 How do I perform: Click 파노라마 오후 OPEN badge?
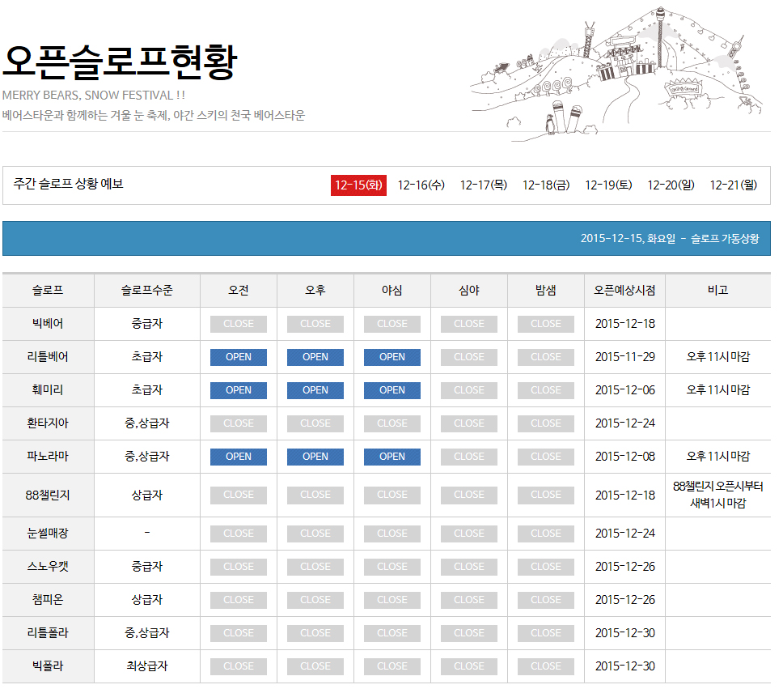[x=315, y=457]
